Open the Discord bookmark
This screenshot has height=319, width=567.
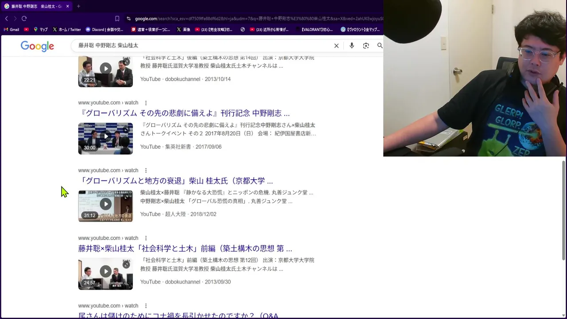pos(104,30)
